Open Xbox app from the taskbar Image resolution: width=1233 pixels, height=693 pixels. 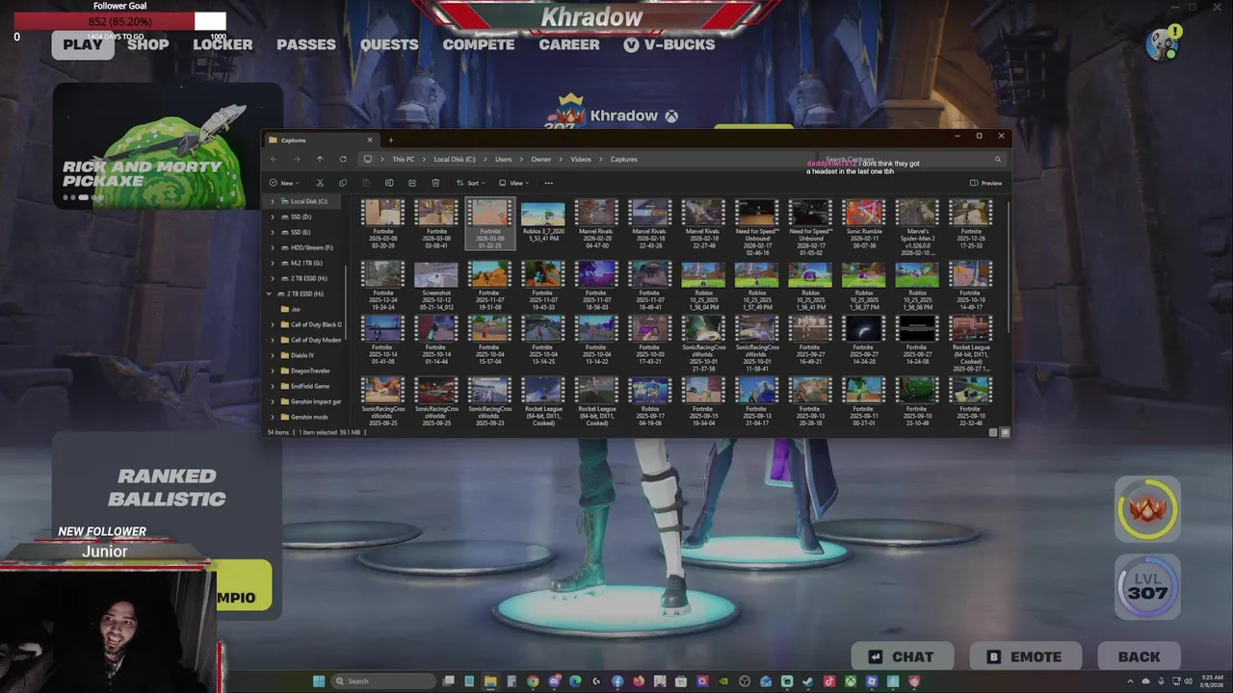click(x=852, y=681)
